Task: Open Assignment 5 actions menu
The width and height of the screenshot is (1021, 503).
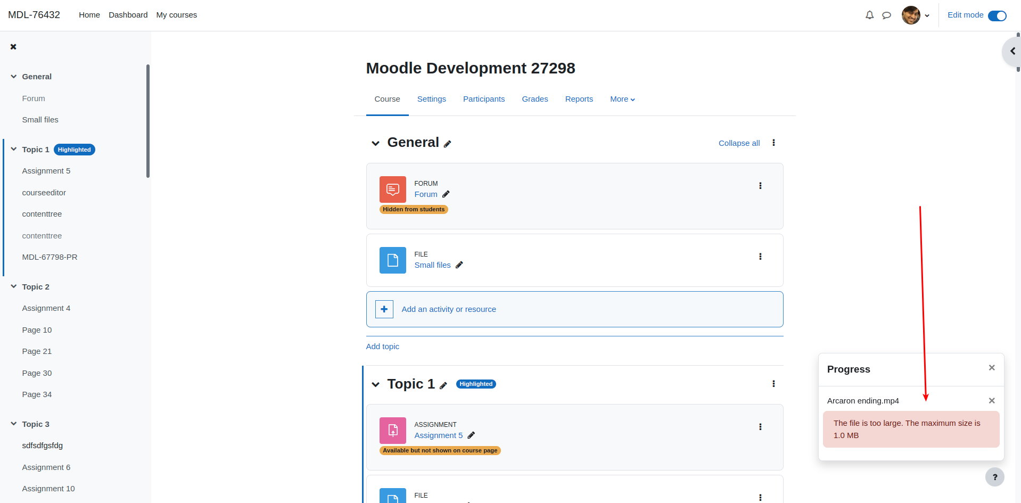Action: click(x=760, y=427)
